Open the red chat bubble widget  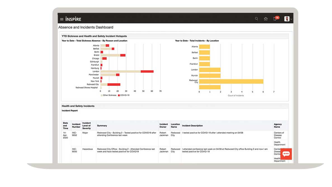coord(286,154)
